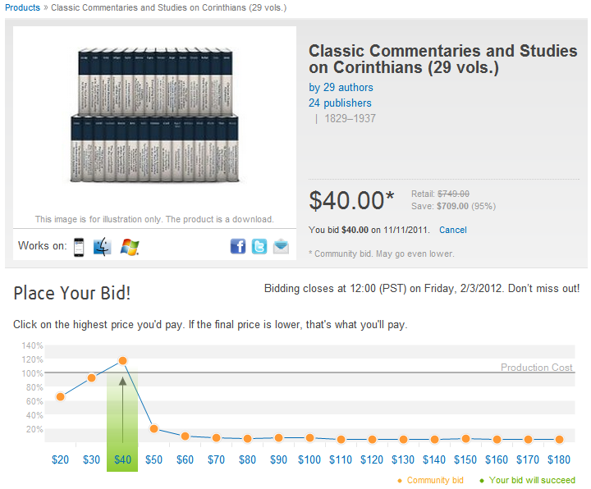This screenshot has width=591, height=489.
Task: Open the 'by 29 authors' link
Action: 341,88
